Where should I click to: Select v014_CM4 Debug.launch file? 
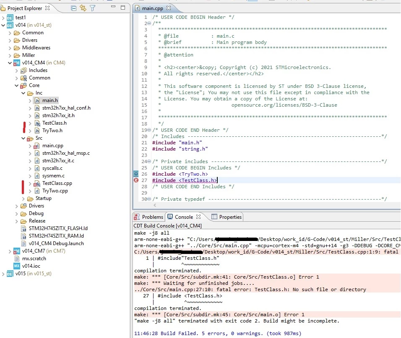[56, 243]
